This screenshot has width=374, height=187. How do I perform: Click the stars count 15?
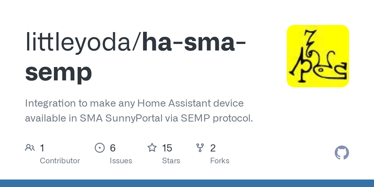[x=167, y=148]
